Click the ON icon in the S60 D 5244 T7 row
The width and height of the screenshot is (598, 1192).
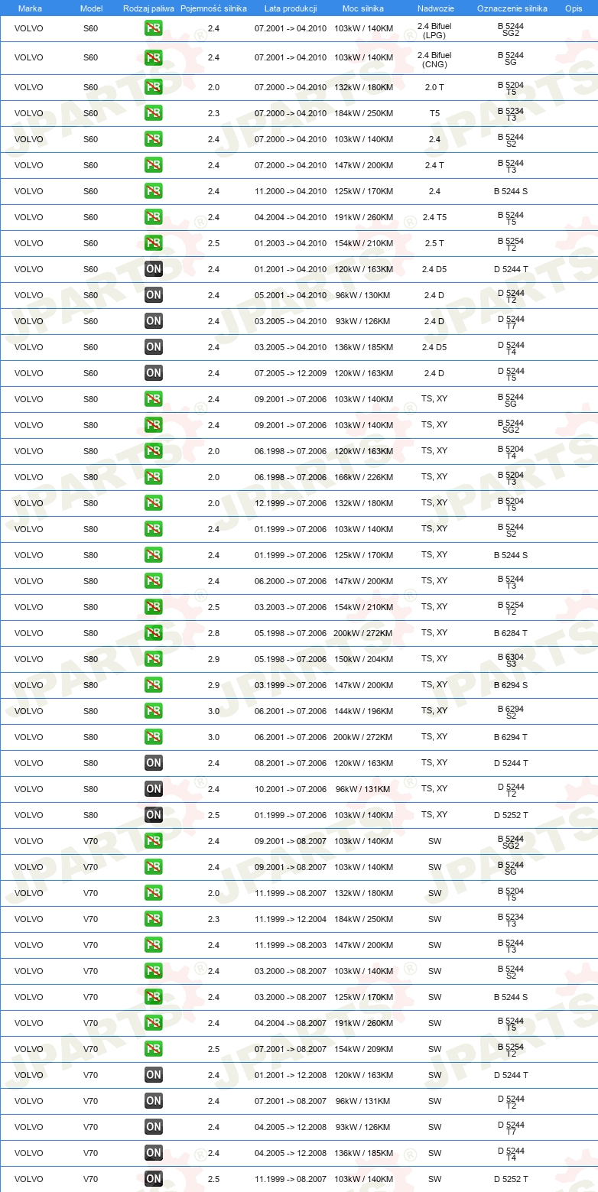(x=154, y=321)
